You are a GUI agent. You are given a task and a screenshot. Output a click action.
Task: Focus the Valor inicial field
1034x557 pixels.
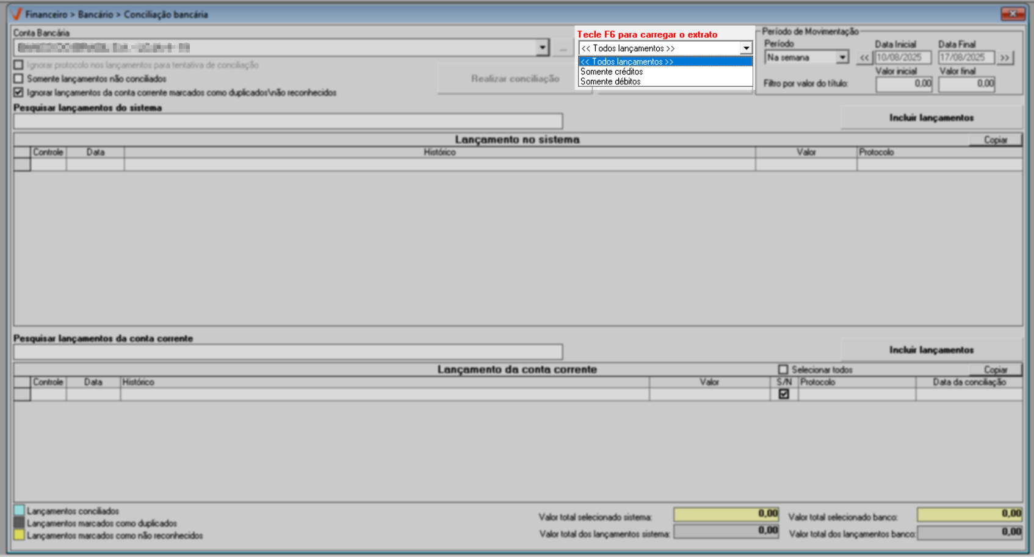click(x=904, y=84)
